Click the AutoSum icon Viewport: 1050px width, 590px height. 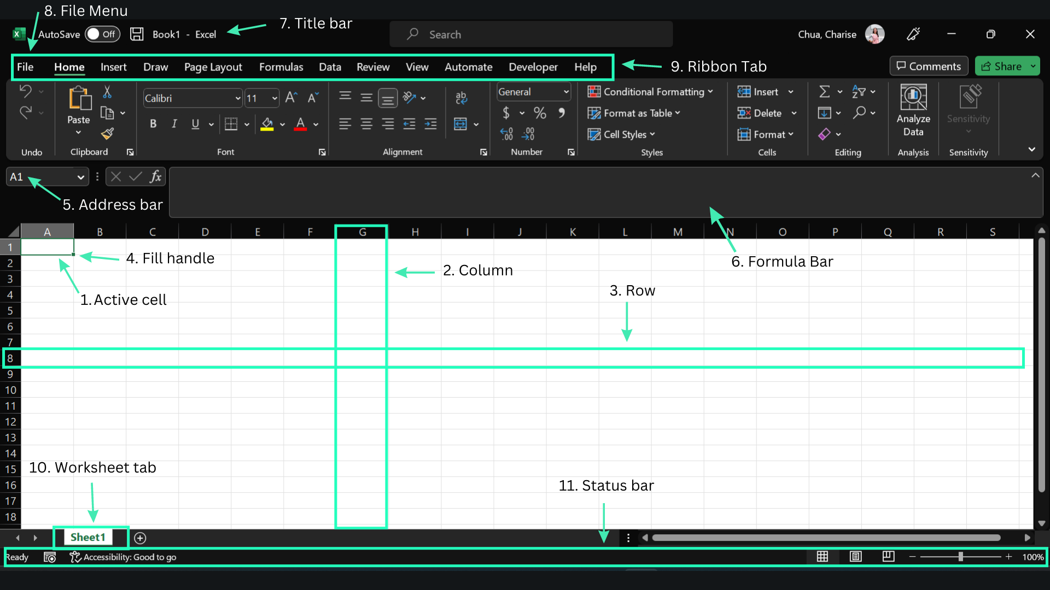point(825,92)
